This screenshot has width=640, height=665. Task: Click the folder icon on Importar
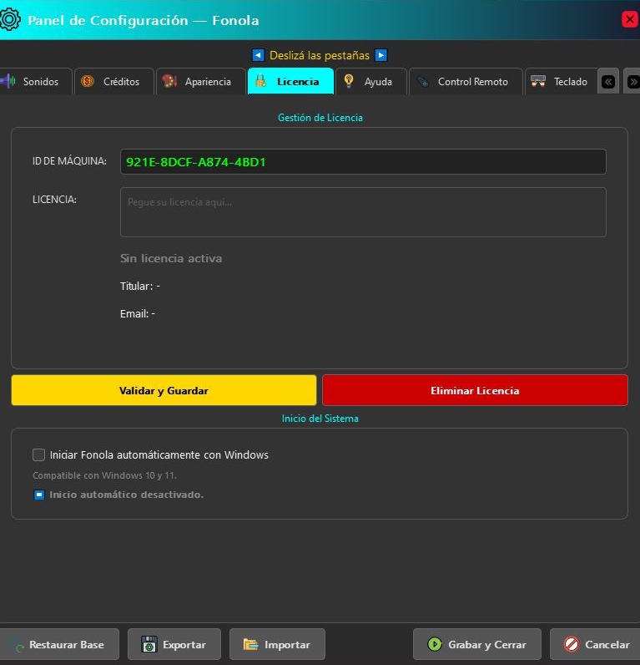point(251,644)
